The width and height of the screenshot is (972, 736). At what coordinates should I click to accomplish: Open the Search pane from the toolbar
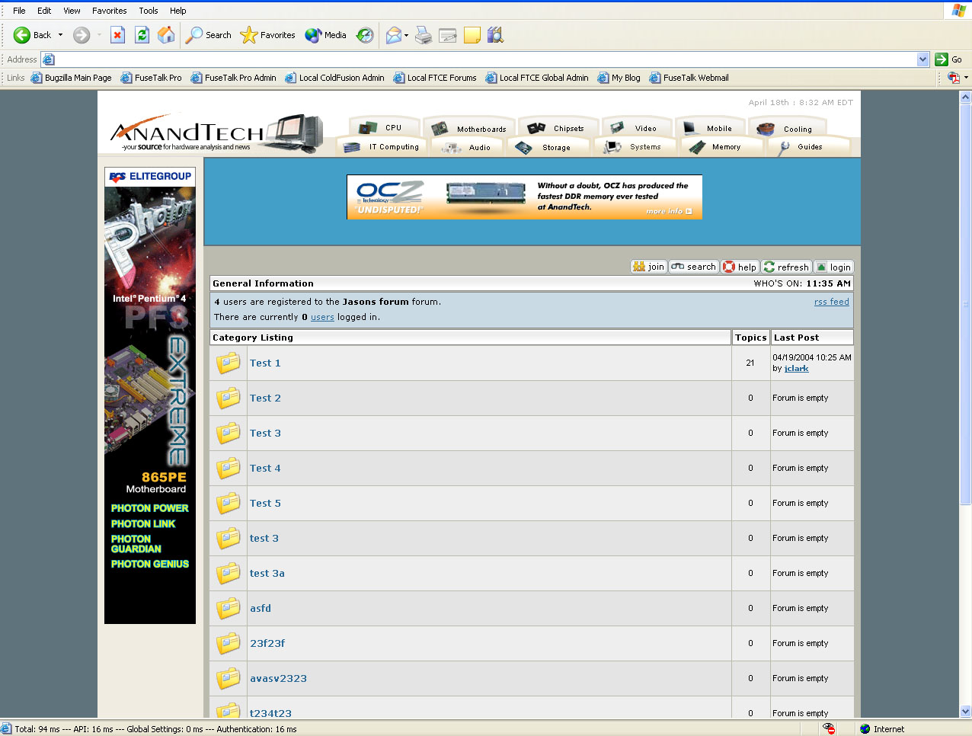coord(209,35)
